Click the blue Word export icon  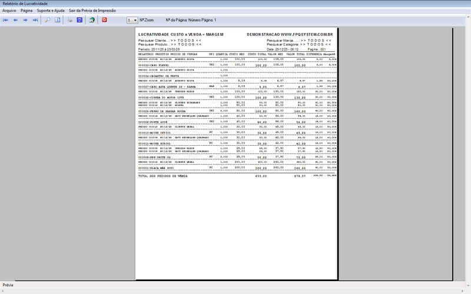(x=79, y=20)
